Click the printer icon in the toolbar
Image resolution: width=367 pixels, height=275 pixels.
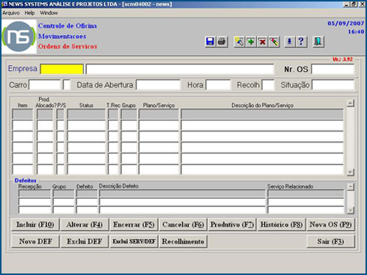[222, 42]
